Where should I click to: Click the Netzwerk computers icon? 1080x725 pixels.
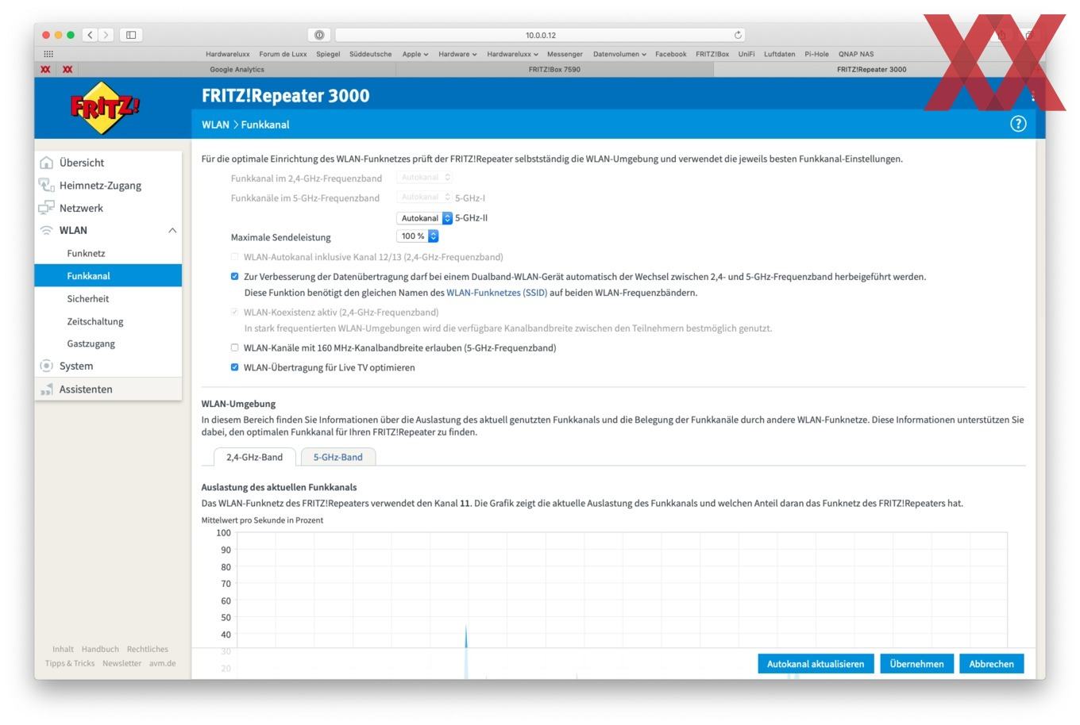(x=47, y=208)
